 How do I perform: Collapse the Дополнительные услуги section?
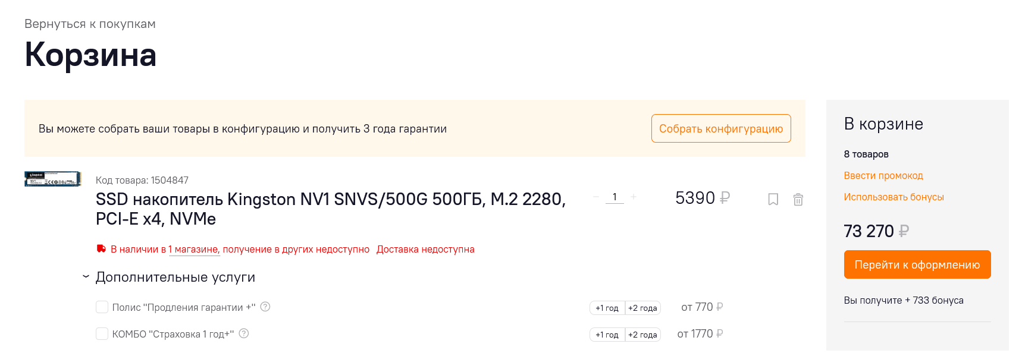pos(86,277)
